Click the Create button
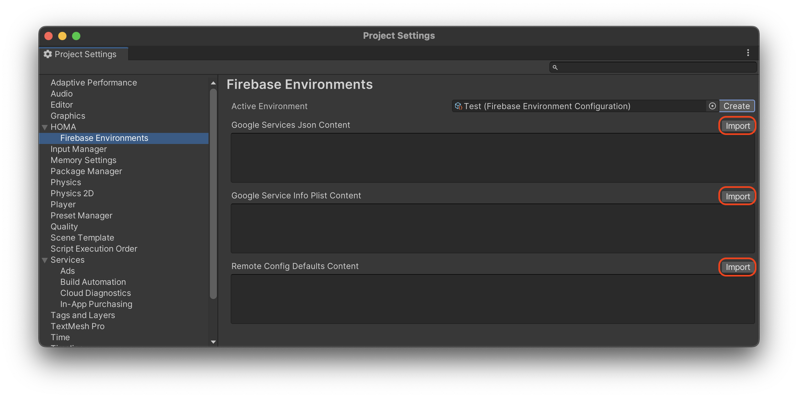The width and height of the screenshot is (798, 398). click(737, 106)
